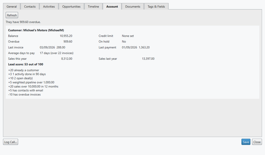Click the Balance value 10,955.20
Screen dimensions: 265x155
[x=66, y=36]
